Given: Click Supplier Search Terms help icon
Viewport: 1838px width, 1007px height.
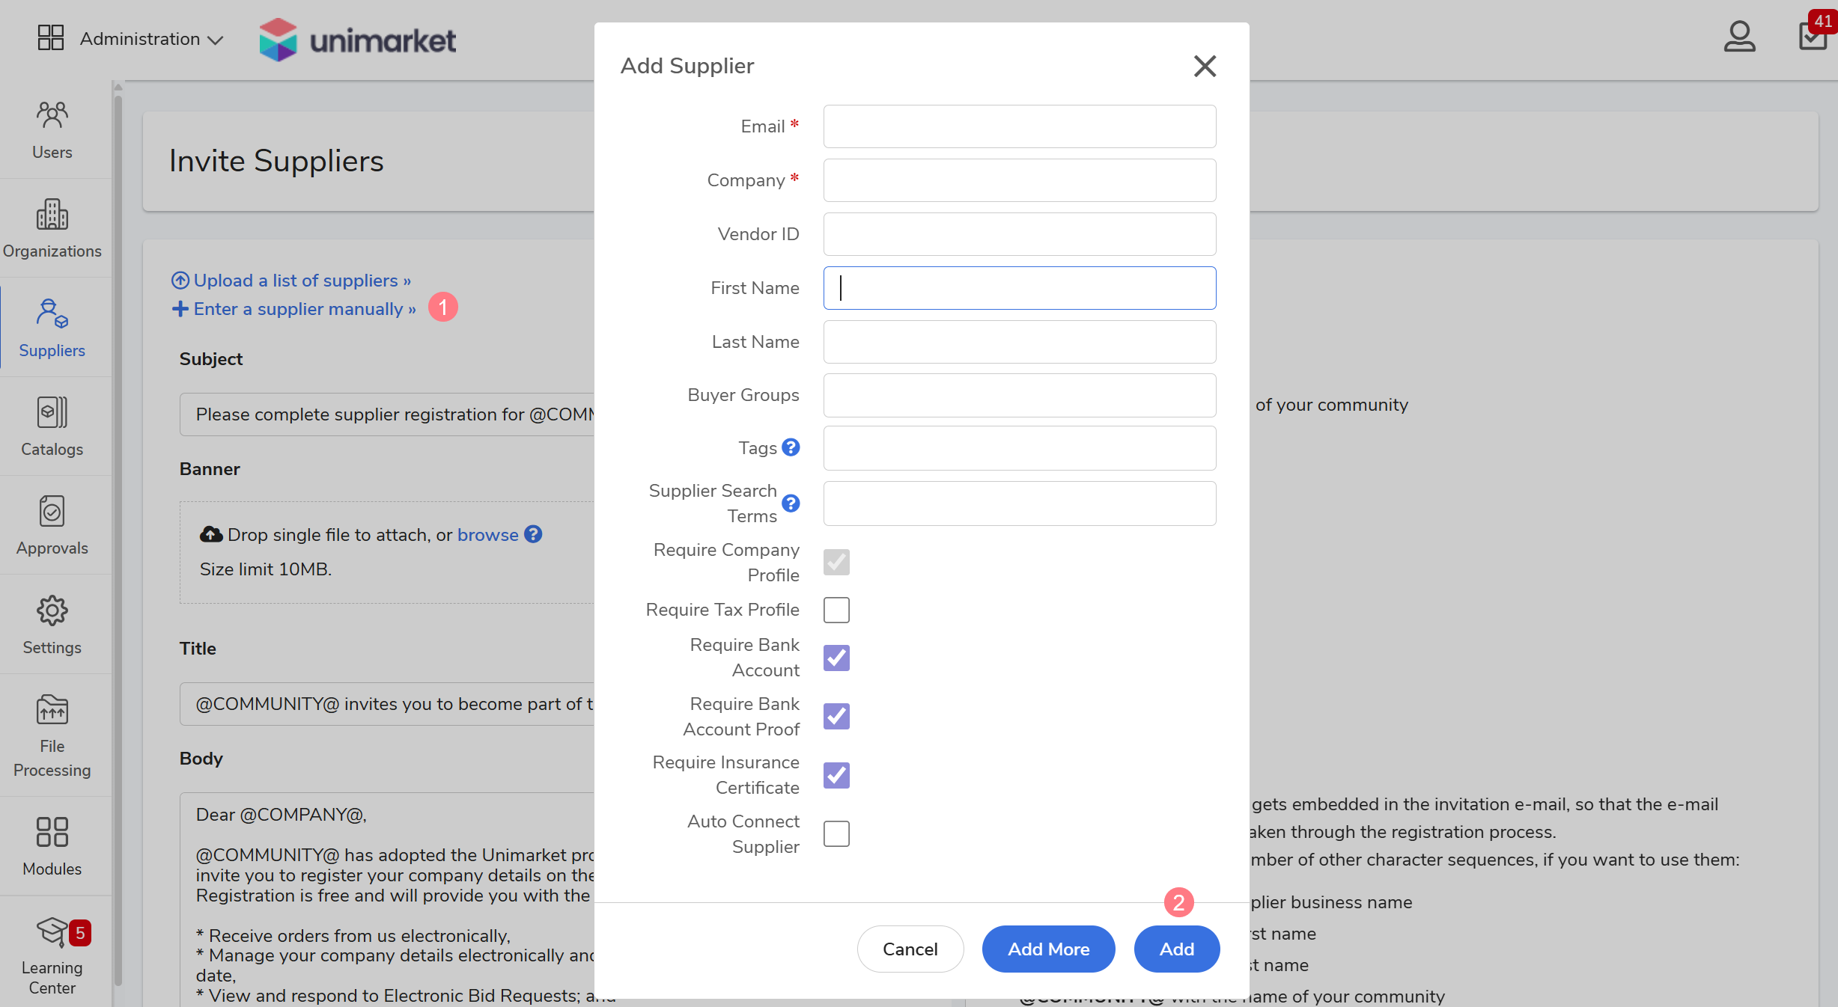Looking at the screenshot, I should pos(791,503).
